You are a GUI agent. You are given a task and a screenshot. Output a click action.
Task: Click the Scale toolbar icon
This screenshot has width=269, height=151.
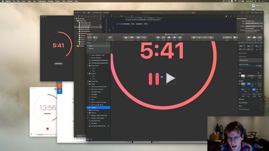click(174, 37)
